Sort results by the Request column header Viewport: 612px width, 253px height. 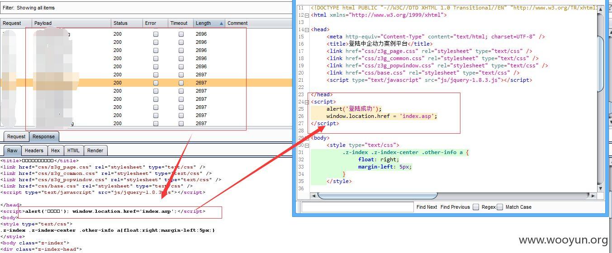click(x=16, y=23)
